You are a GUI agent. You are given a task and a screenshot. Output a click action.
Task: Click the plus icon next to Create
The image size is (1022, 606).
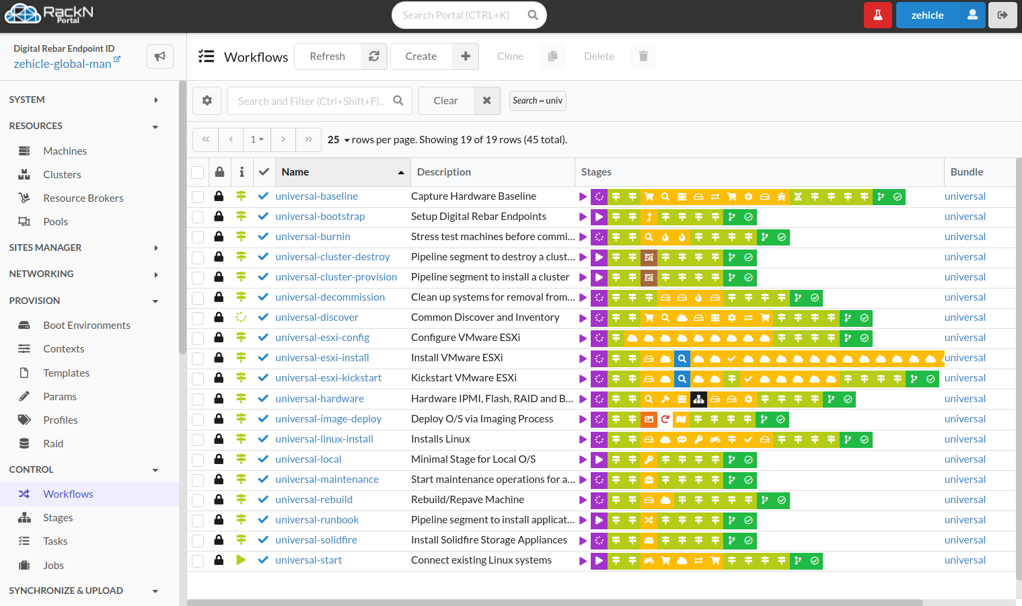point(465,56)
